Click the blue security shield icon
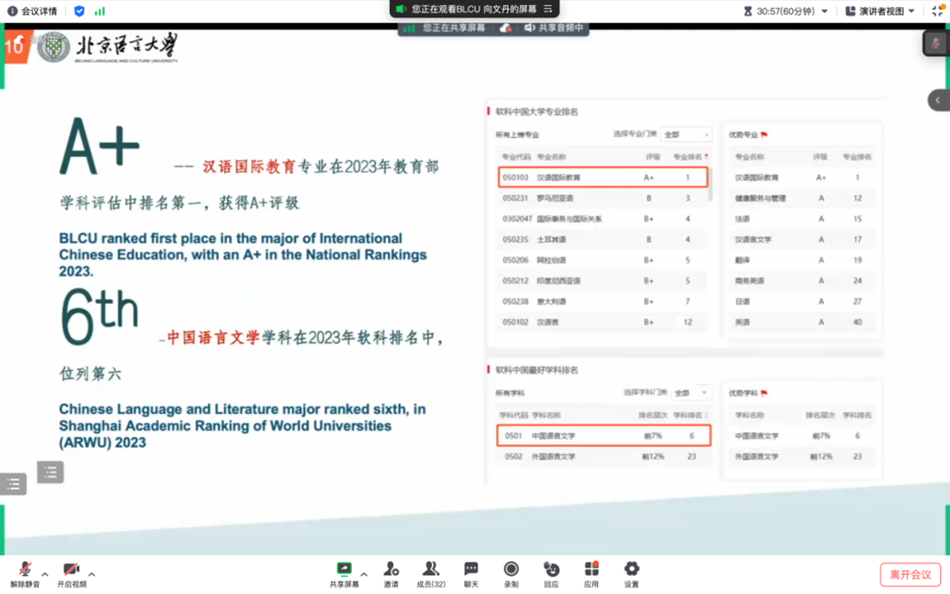 (79, 11)
